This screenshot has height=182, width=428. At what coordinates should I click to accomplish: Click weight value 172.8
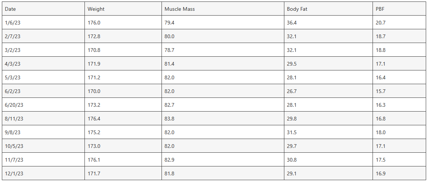pos(94,36)
